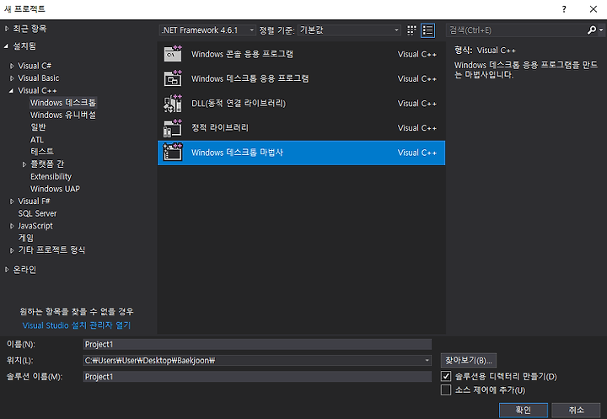
Task: Expand the 기타 프로젝트 형식 node
Action: click(12, 250)
